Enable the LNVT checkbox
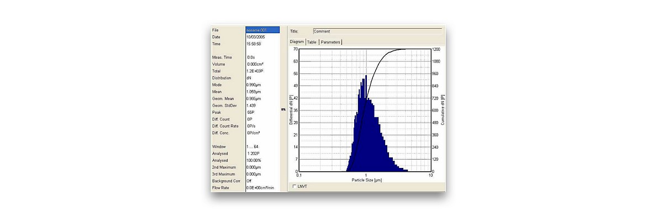Image resolution: width=663 pixels, height=221 pixels. click(294, 186)
